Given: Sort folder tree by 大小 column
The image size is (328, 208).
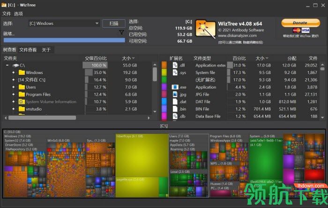Looking at the screenshot, I should (128, 58).
